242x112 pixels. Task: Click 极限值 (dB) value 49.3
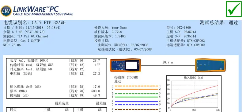tap(96, 95)
